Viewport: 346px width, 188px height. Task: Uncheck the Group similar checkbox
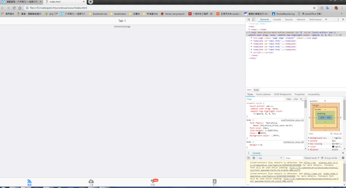coord(322,158)
